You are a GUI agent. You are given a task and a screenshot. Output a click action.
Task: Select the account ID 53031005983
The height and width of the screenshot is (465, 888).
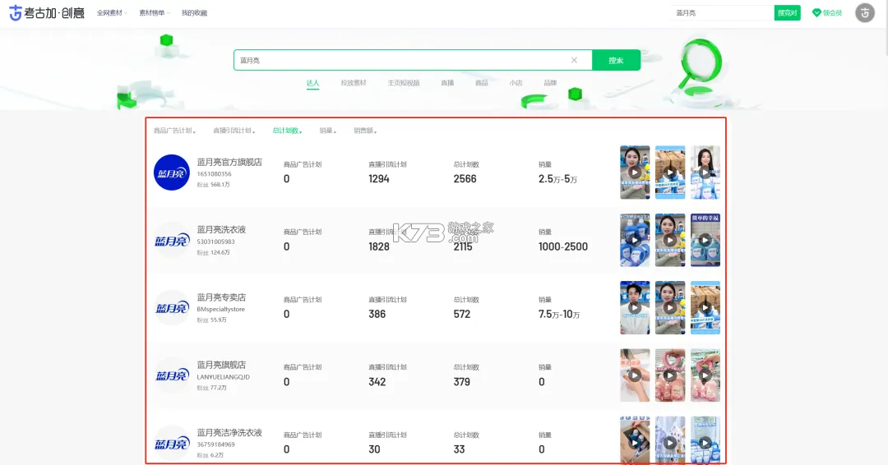pos(215,242)
